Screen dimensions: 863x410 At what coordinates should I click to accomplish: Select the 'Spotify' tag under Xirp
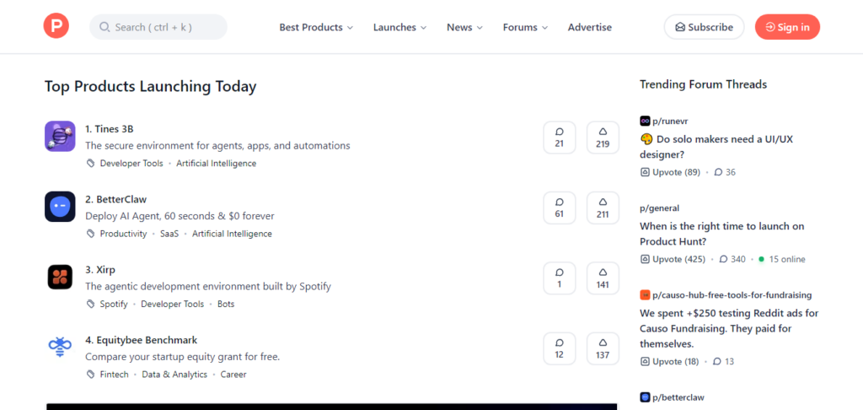[114, 305]
